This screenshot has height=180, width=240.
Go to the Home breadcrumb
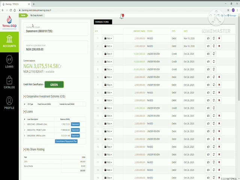[23, 15]
